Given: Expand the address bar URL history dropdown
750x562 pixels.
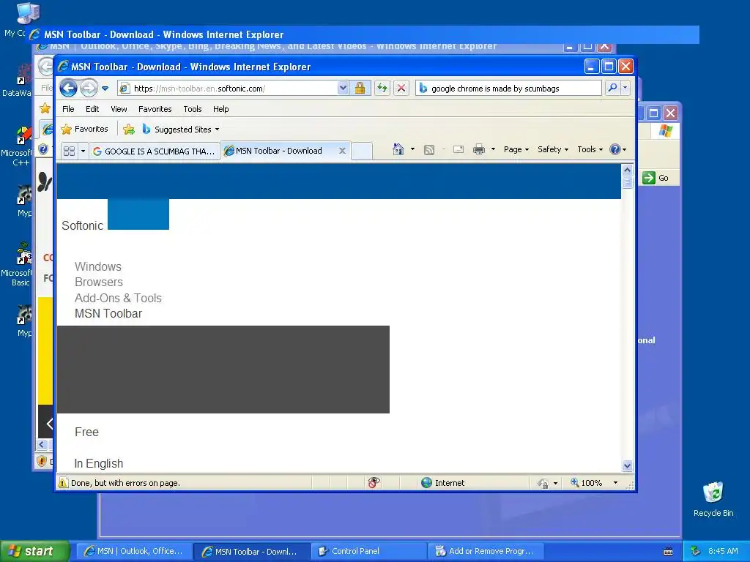Looking at the screenshot, I should point(343,89).
